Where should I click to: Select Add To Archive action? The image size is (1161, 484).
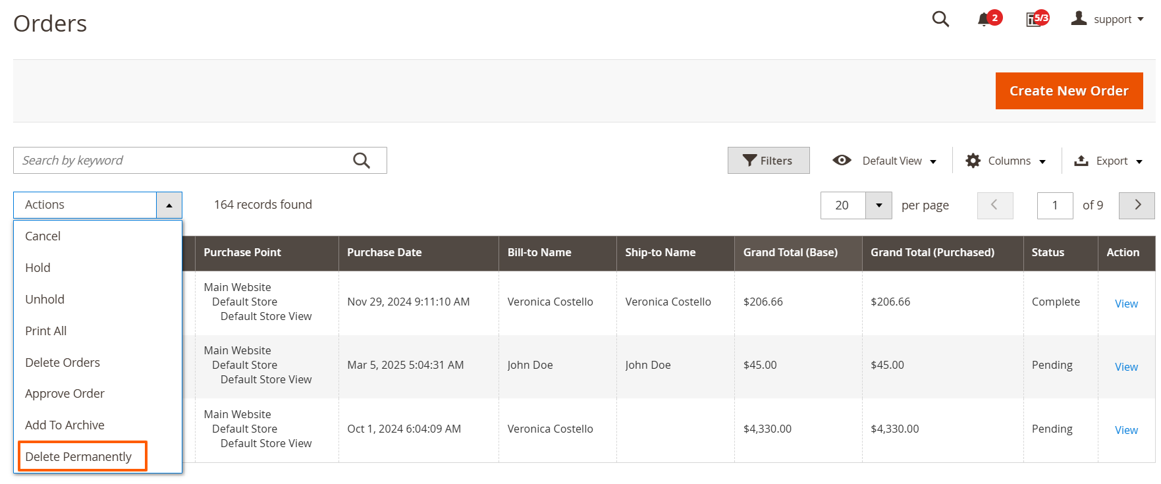click(x=65, y=425)
